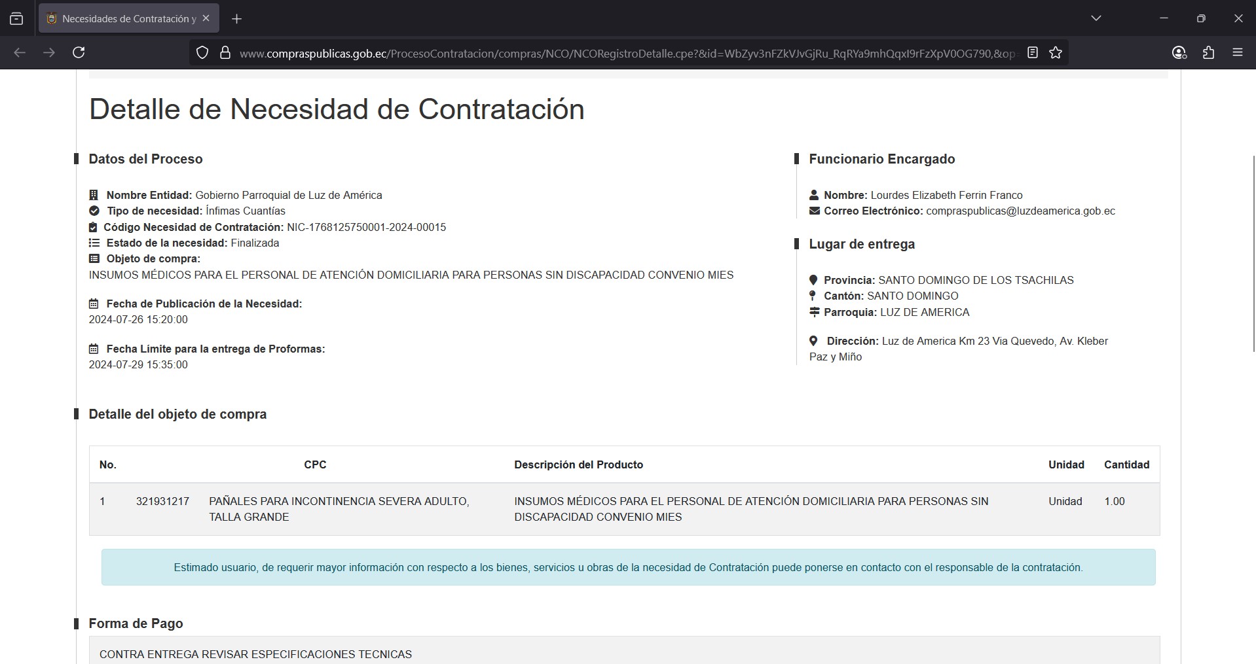Open the Firefox account icon
Screen dimensions: 1256x664
(1179, 52)
